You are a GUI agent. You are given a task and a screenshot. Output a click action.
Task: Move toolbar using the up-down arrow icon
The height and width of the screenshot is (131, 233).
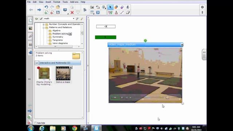pyautogui.click(x=202, y=12)
